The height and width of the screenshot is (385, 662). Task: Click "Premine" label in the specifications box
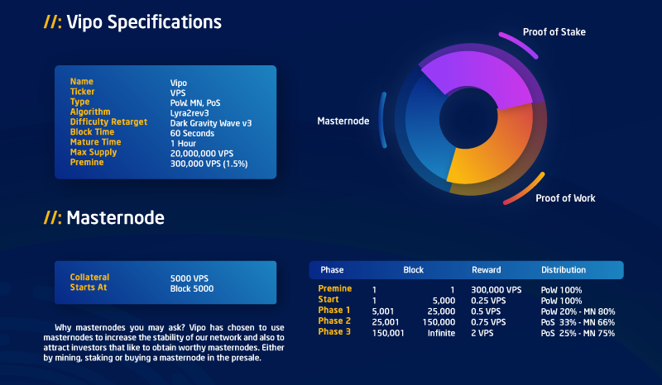click(87, 163)
